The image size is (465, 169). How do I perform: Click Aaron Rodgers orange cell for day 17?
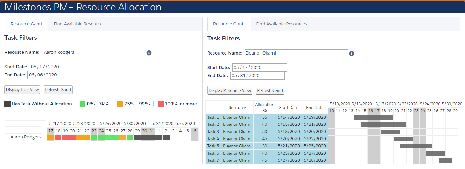point(51,138)
